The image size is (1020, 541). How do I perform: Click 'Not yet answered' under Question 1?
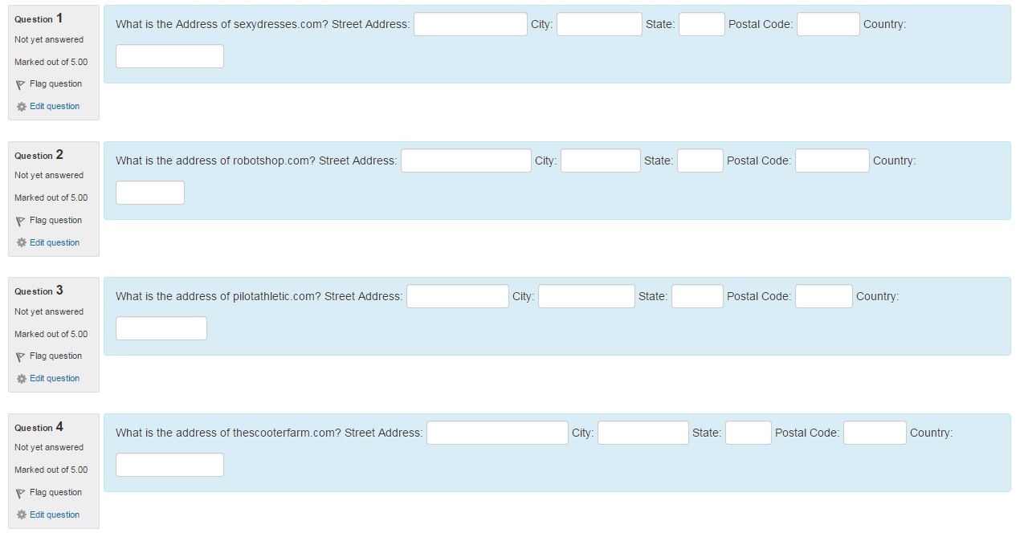click(x=49, y=39)
